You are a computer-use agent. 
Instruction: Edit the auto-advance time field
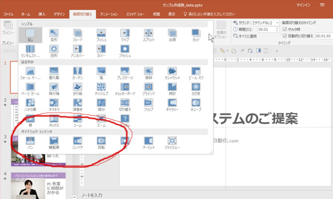[324, 36]
